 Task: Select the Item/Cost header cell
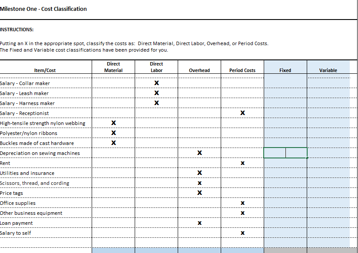46,70
